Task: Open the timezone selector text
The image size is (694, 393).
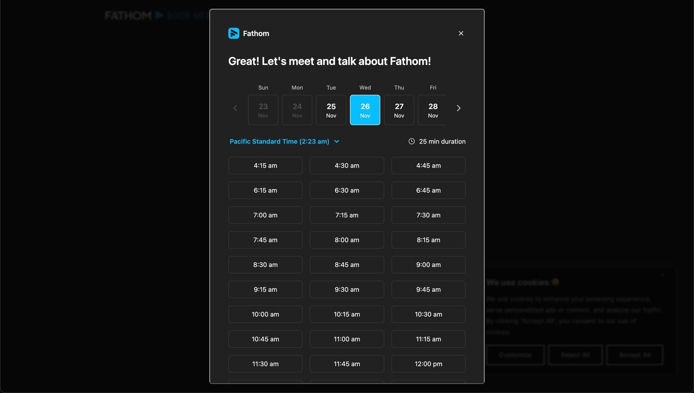Action: coord(279,141)
